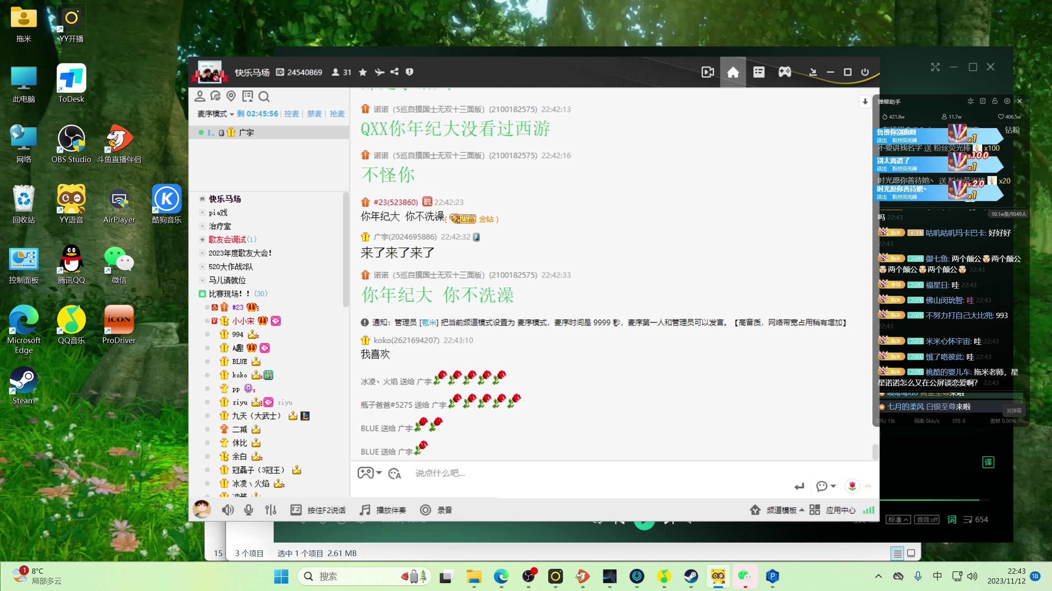
Task: Open the game controller icon in title bar
Action: coord(784,72)
